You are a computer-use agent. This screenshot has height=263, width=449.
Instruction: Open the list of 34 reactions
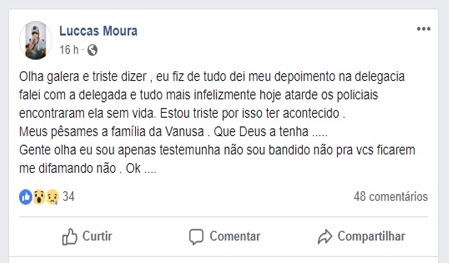coord(69,197)
